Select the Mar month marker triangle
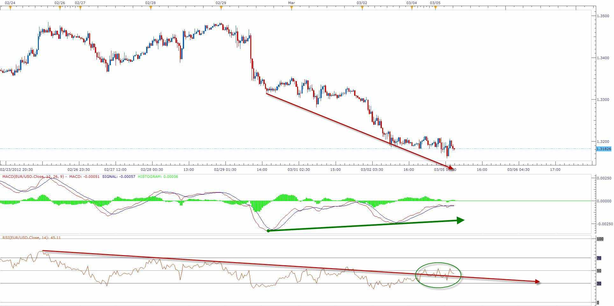This screenshot has height=306, width=614. tap(291, 8)
